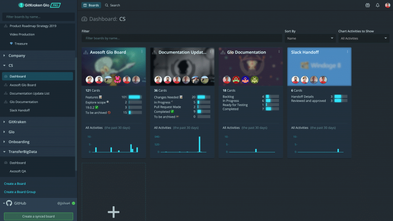Click Handoff Details progress bar
Image resolution: width=393 pixels, height=221 pixels.
(341, 97)
